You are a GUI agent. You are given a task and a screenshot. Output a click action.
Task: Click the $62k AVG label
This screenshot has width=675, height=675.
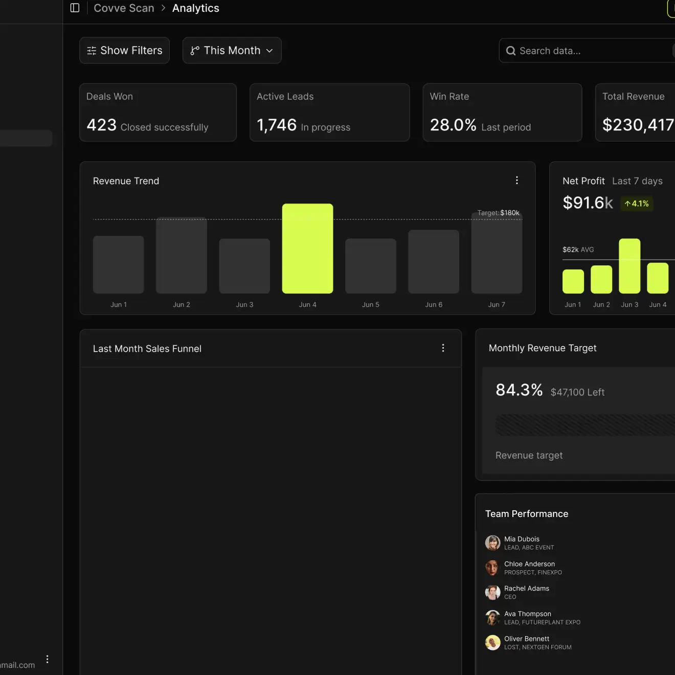click(x=578, y=250)
